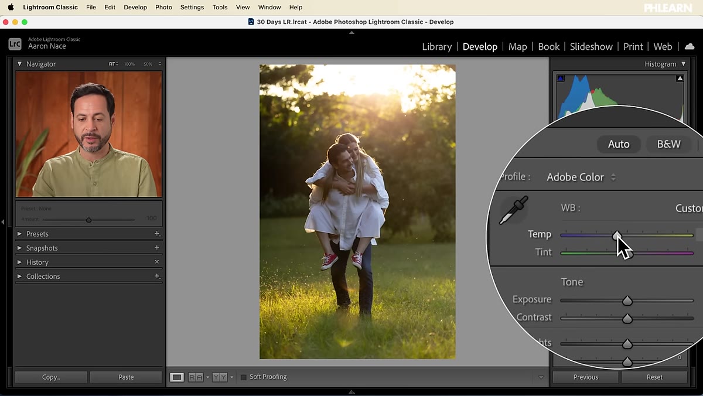Open the File menu
This screenshot has width=703, height=396.
pos(91,7)
